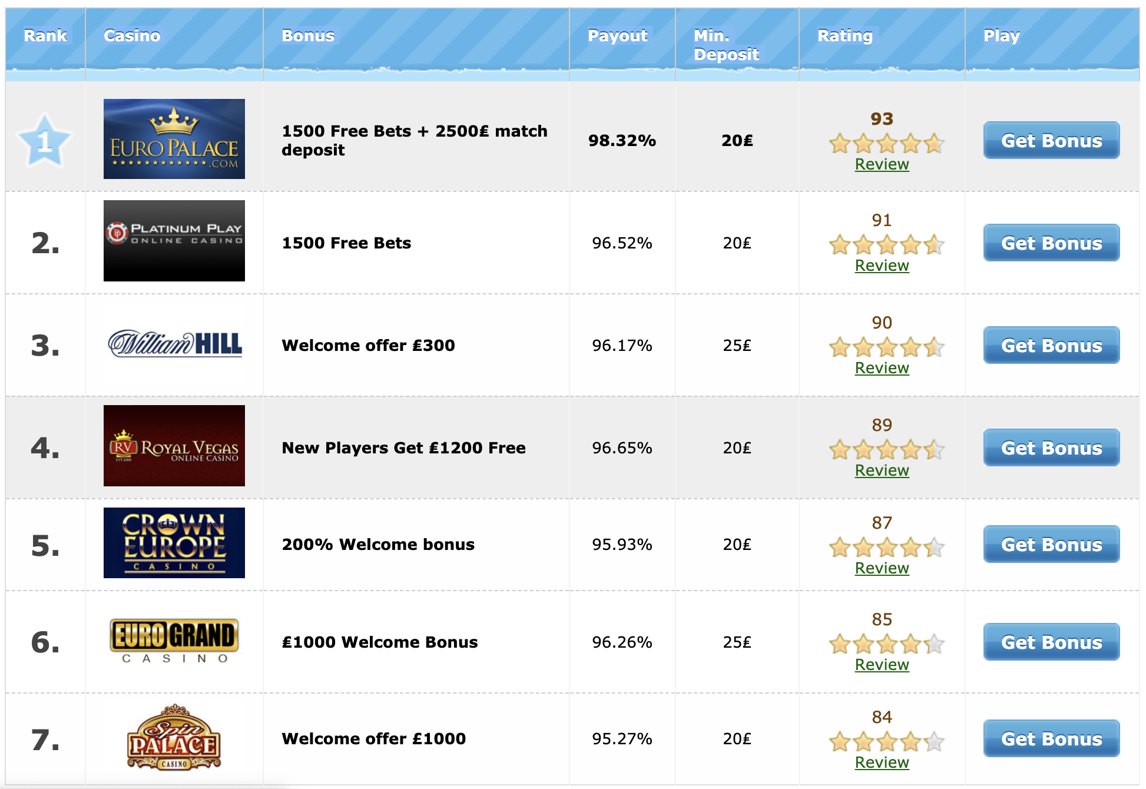
Task: Click the star rating for EuroGrand
Action: point(886,644)
